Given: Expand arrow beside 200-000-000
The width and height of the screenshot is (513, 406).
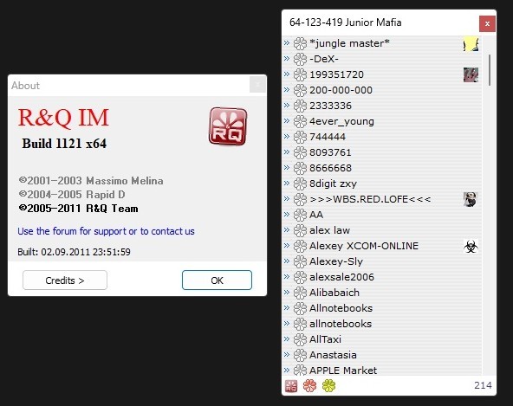Looking at the screenshot, I should 287,89.
